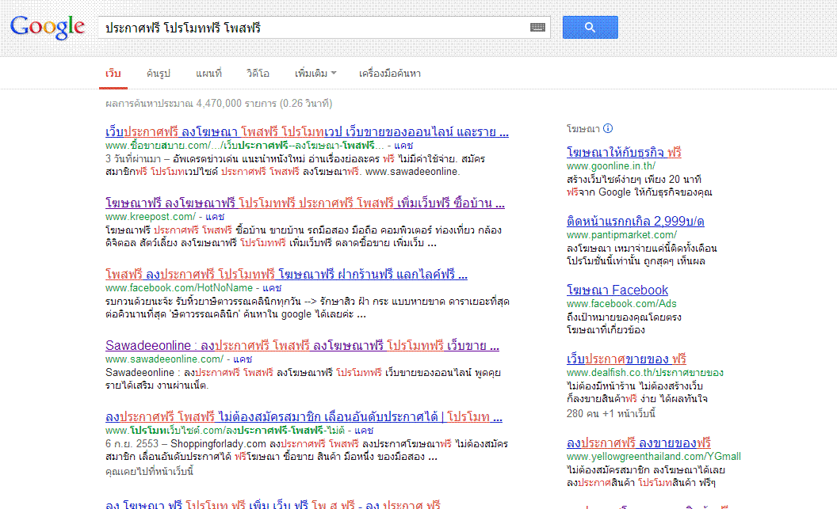
Task: Click the URL www.dealfish.co.th/ประกาศขายของ
Action: pos(645,373)
